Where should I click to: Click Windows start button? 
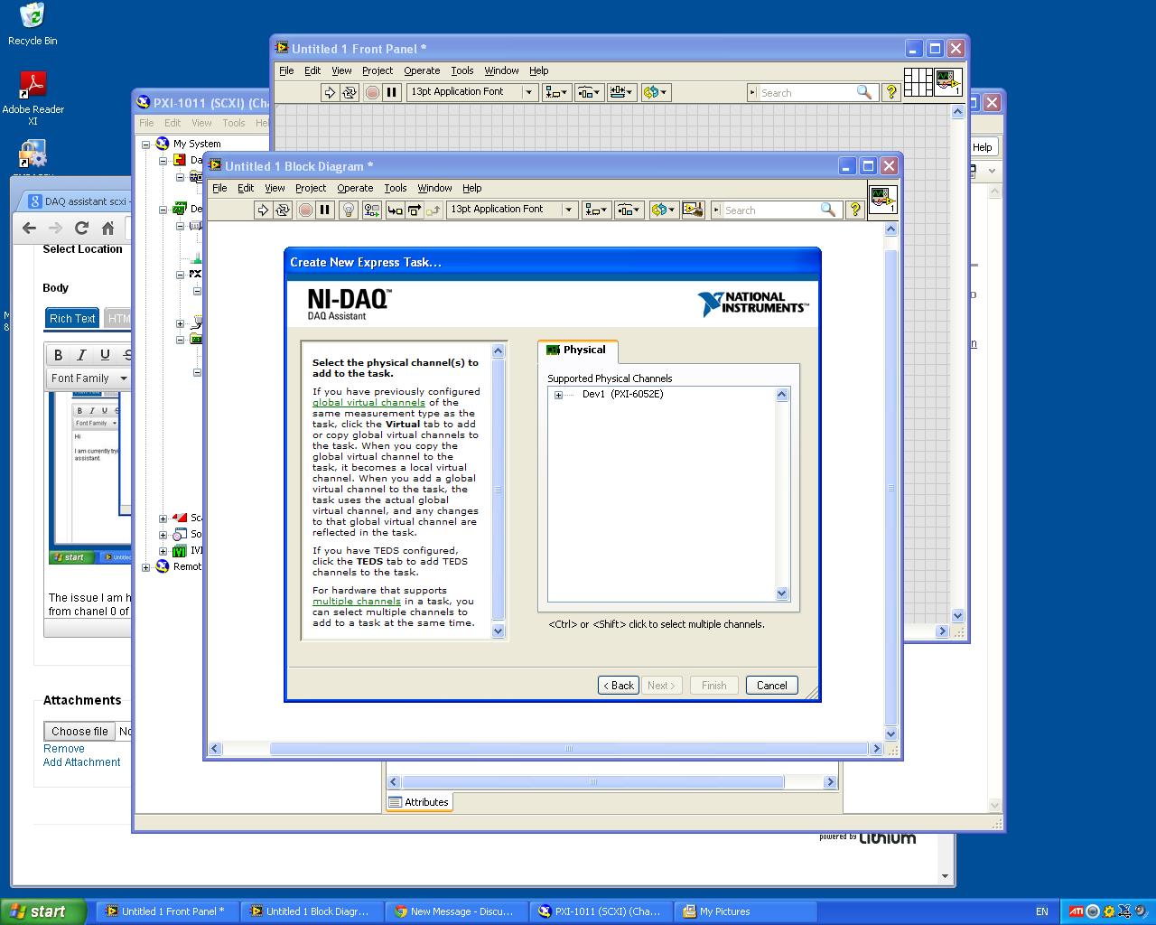pyautogui.click(x=42, y=911)
